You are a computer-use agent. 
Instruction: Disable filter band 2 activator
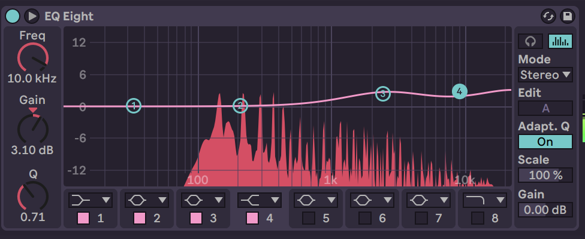click(140, 218)
